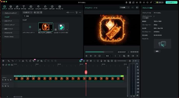179x98 pixels.
Task: Open the ストック (Stock) tab
Action: pyautogui.click(x=11, y=7)
